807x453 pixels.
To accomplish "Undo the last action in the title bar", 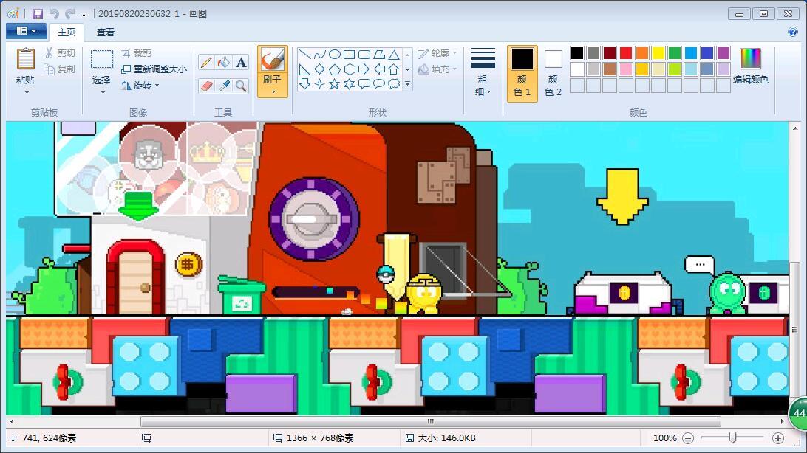I will (54, 14).
